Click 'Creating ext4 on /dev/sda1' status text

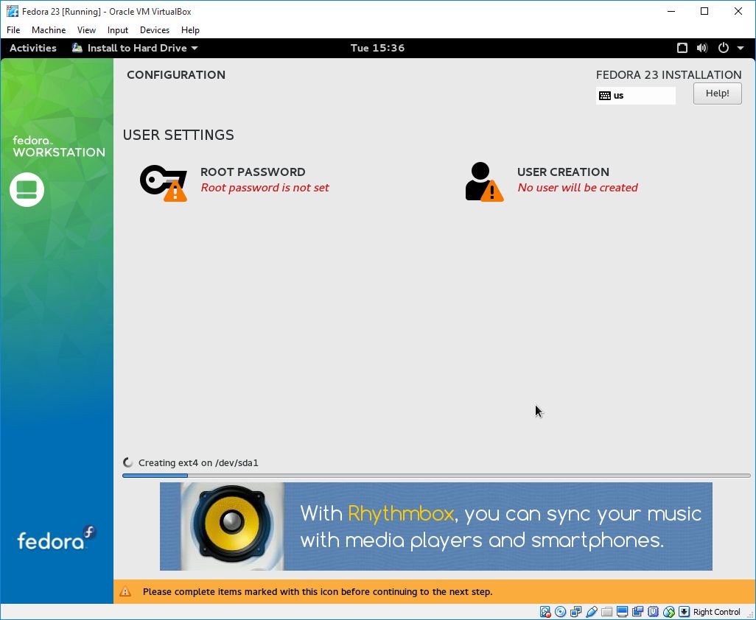click(x=198, y=463)
